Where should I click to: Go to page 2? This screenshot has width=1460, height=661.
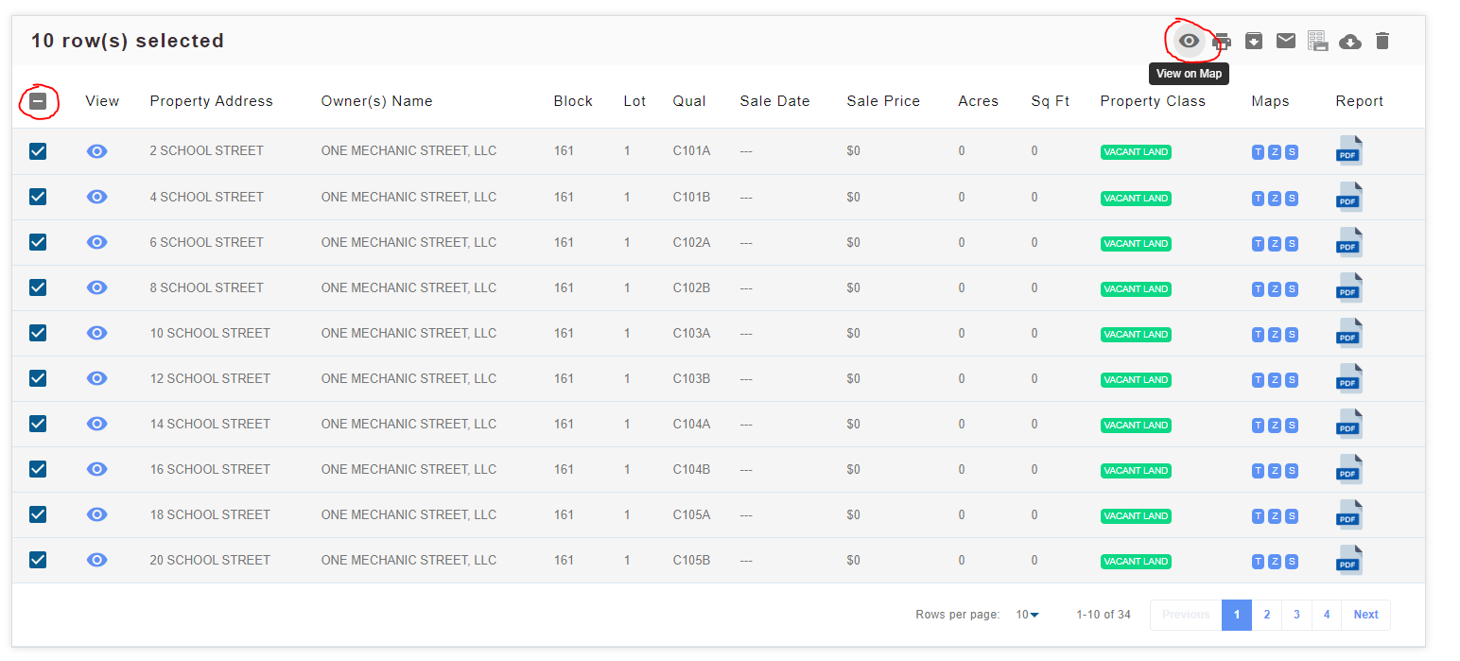click(1266, 615)
